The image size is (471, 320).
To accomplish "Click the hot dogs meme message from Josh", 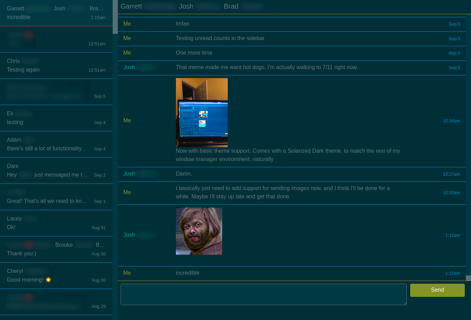I will tap(267, 67).
